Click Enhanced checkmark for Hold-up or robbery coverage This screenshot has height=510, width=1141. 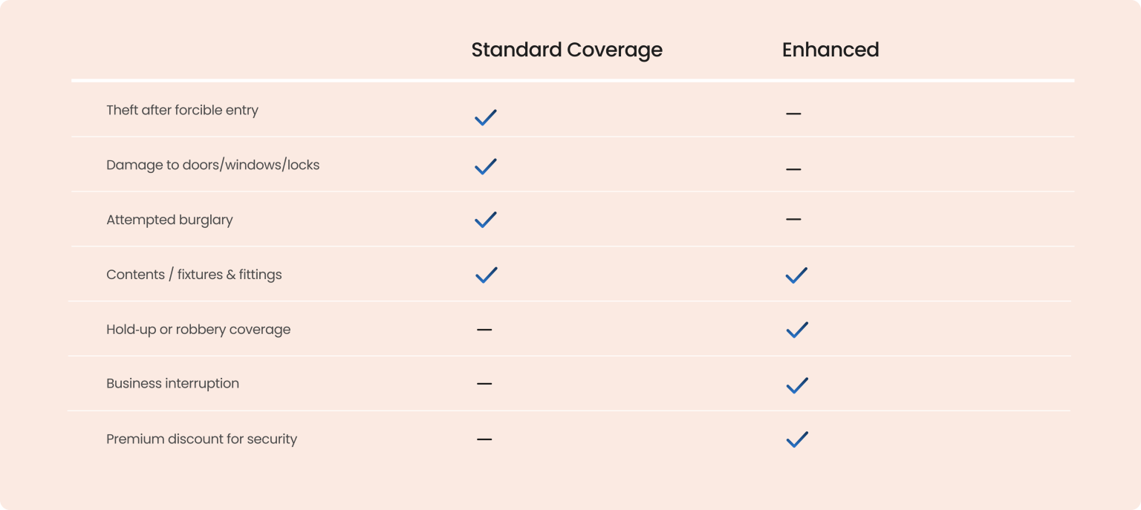(x=796, y=330)
